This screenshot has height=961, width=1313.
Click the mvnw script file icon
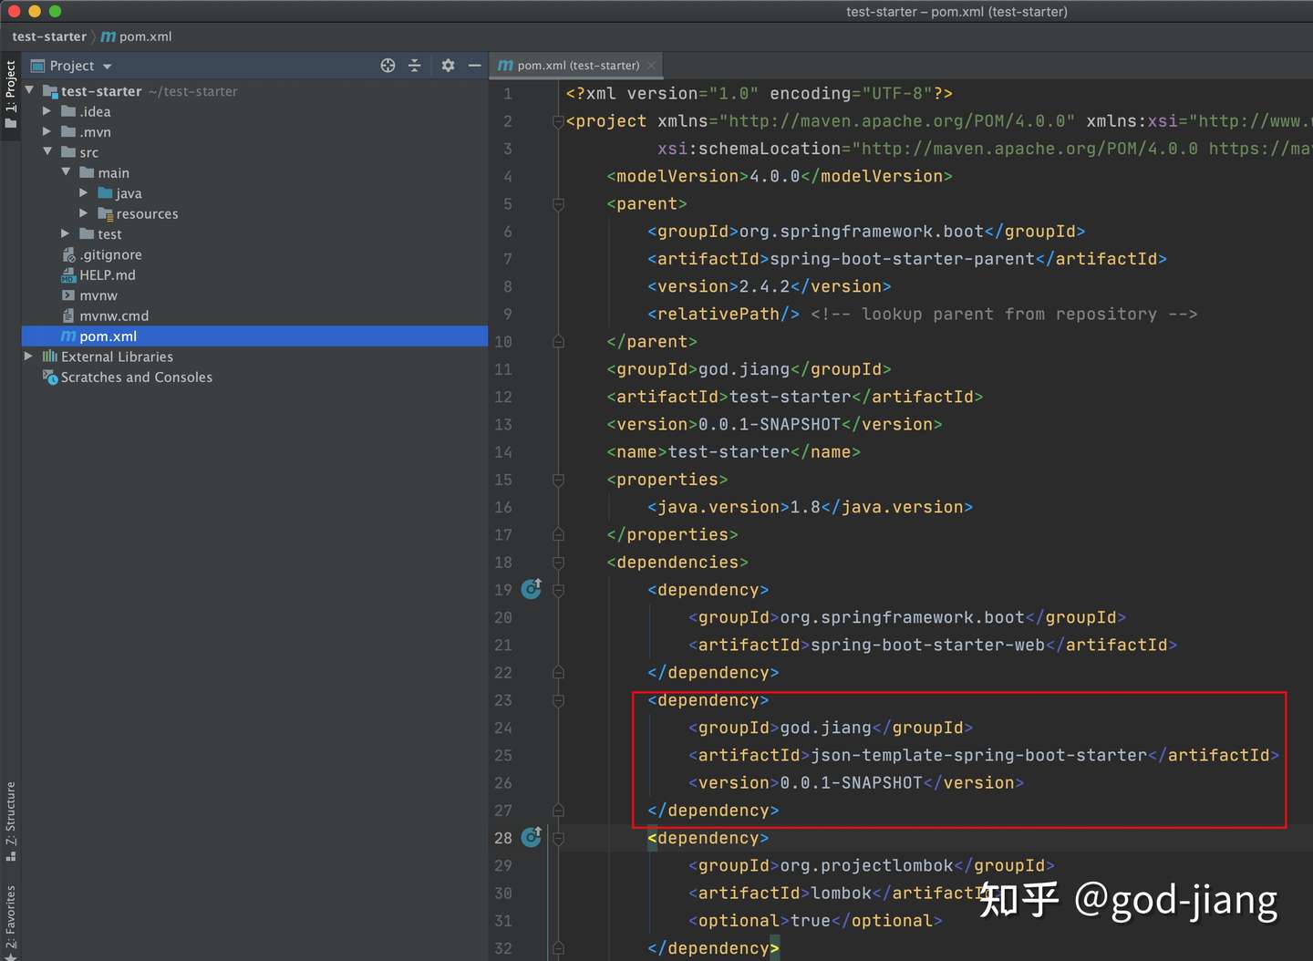click(x=68, y=295)
